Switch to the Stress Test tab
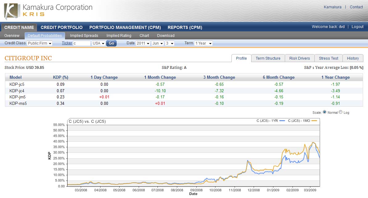 click(328, 58)
